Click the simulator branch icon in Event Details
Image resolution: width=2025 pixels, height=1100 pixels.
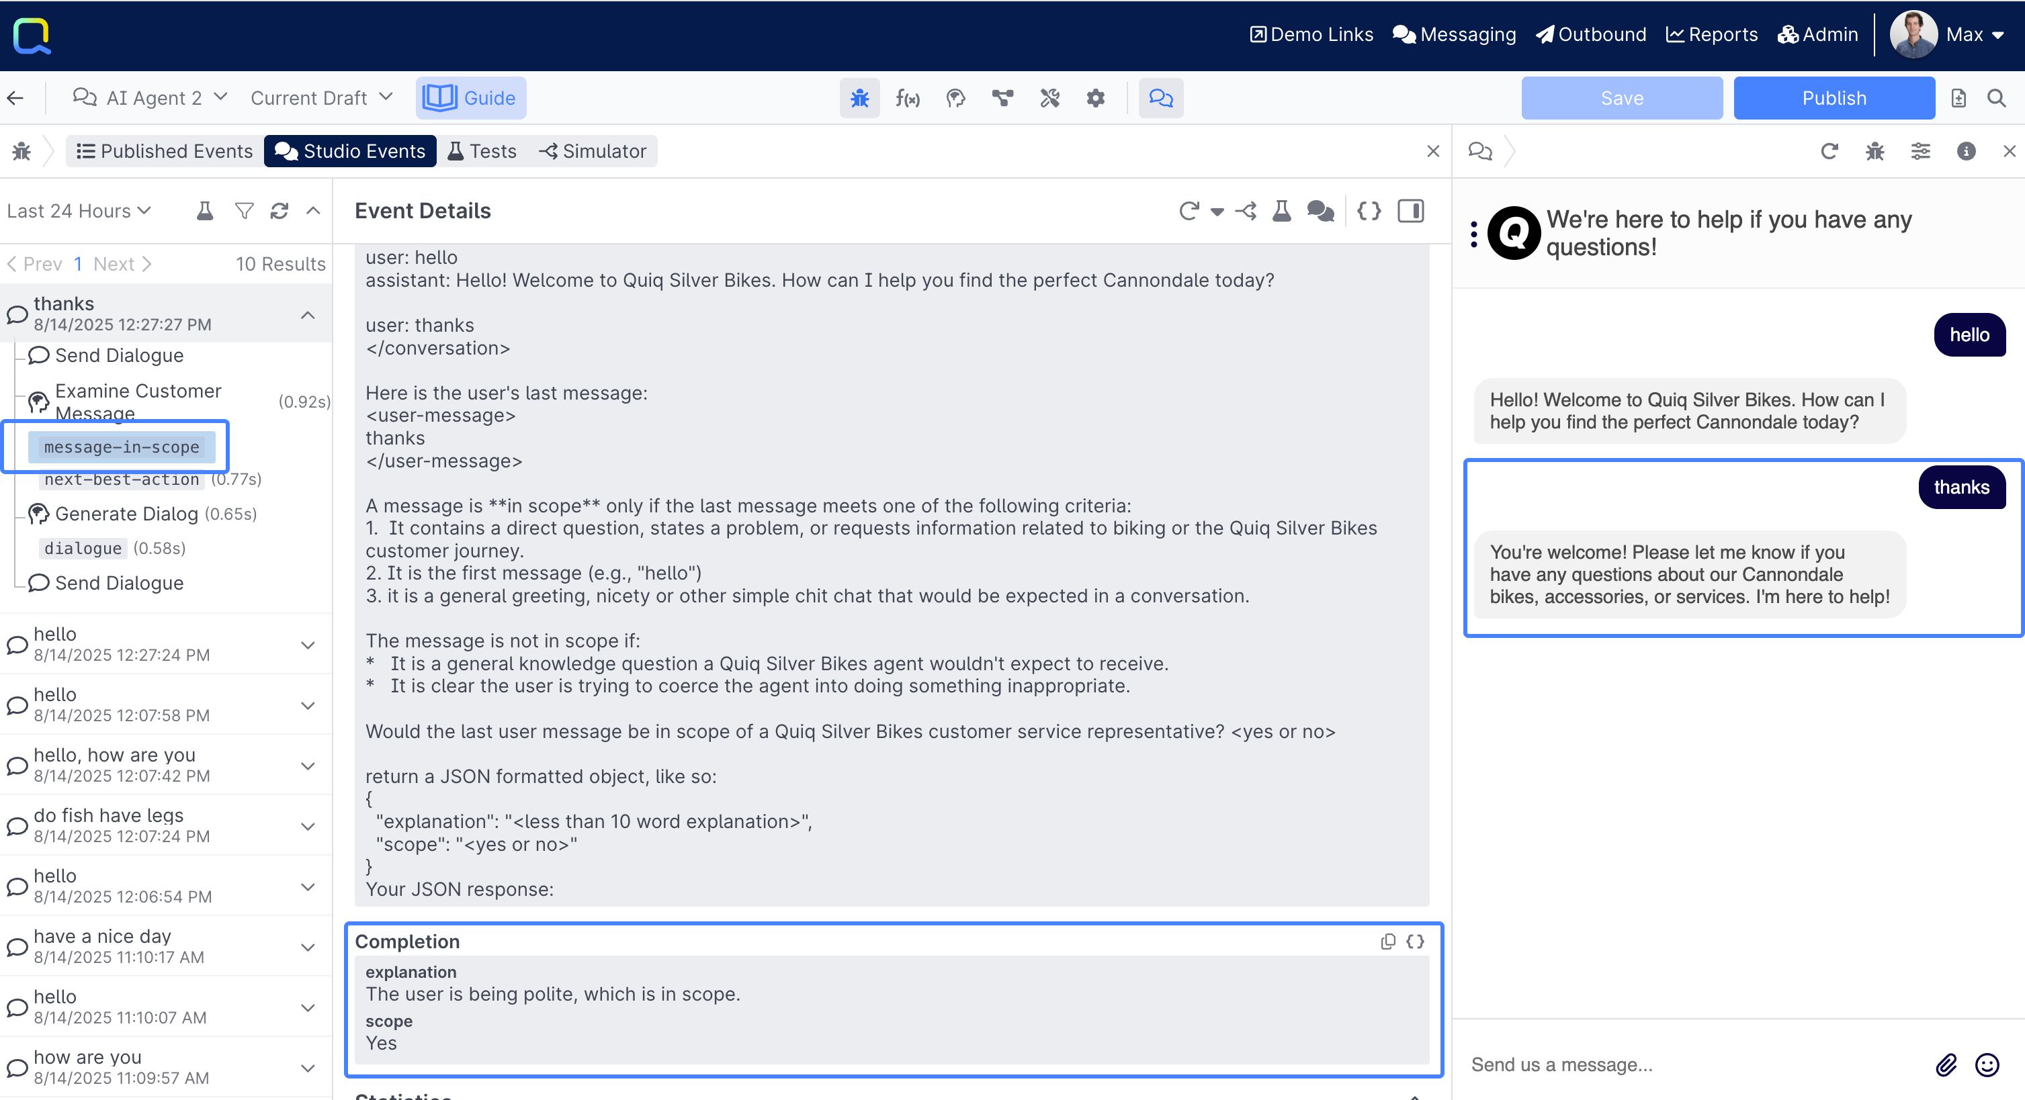pos(1246,211)
